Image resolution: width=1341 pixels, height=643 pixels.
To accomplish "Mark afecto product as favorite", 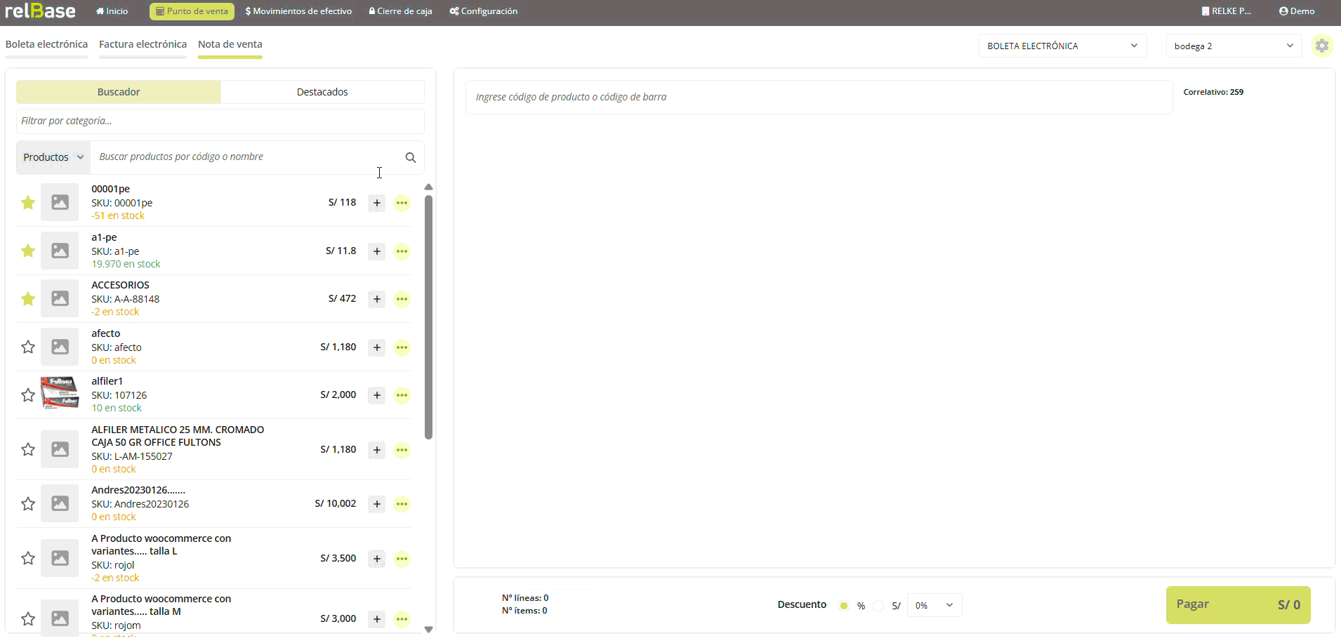I will point(28,347).
